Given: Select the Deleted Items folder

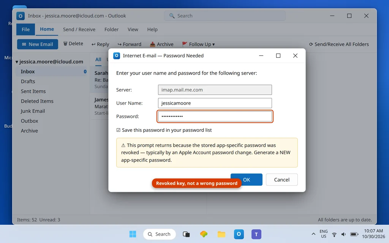Looking at the screenshot, I should [52, 101].
